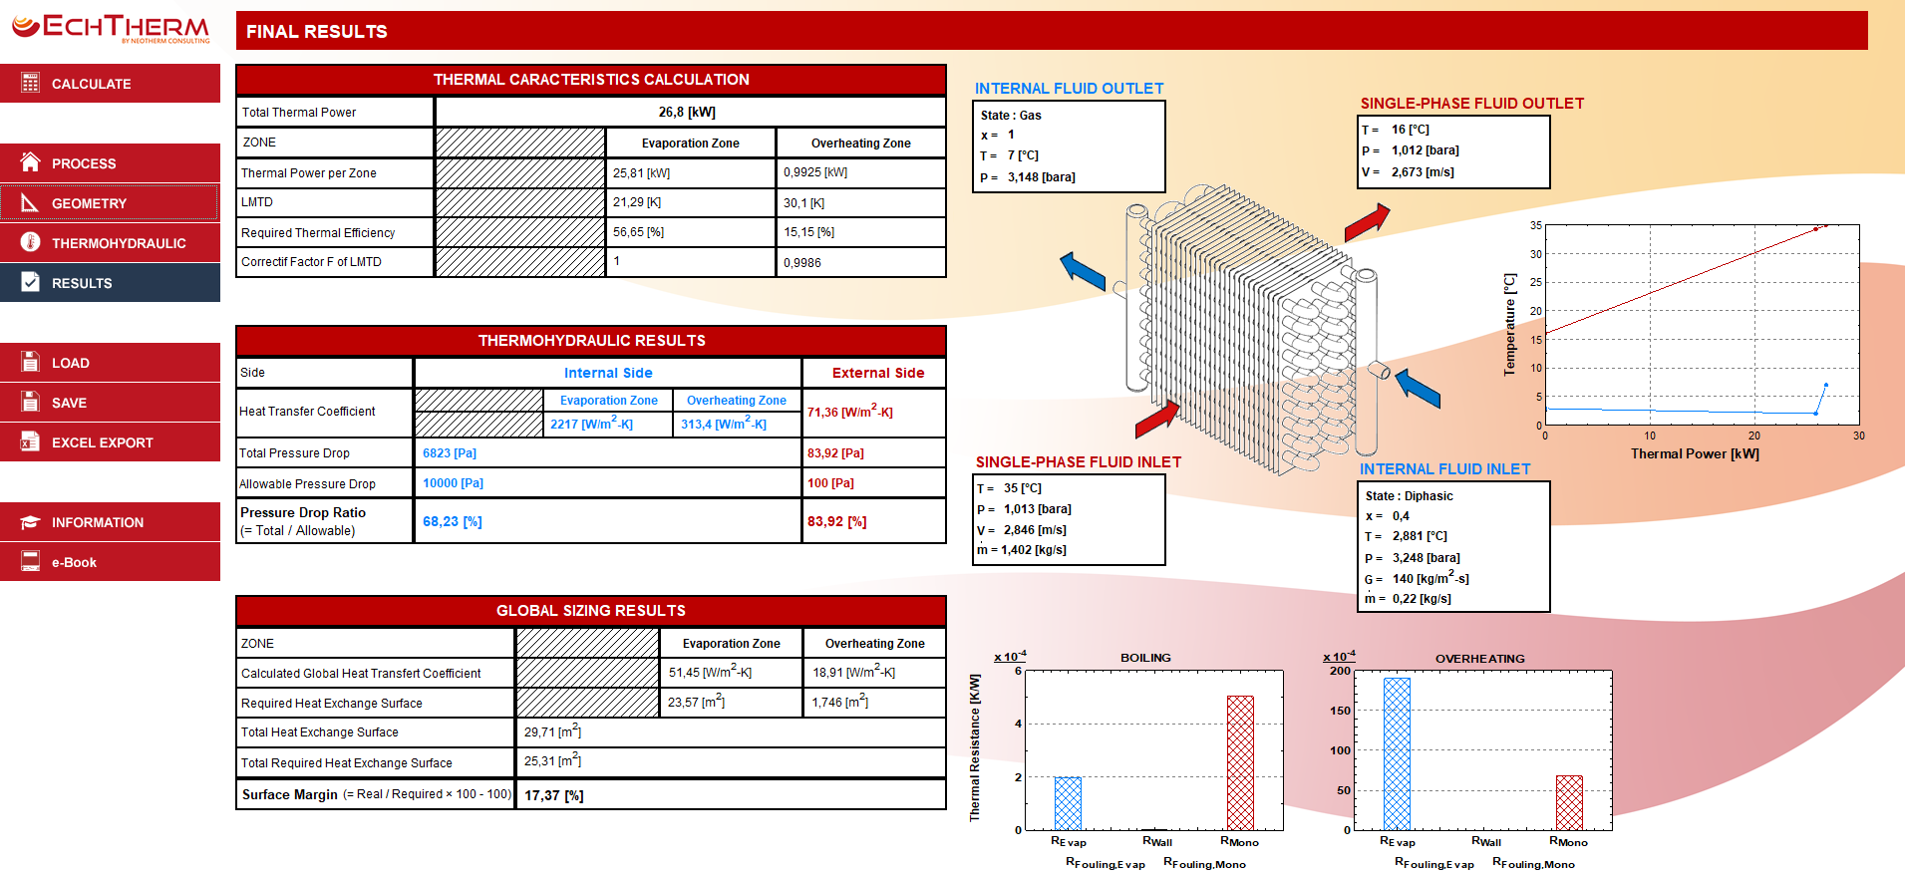The image size is (1905, 875).
Task: Click the thermometer icon beside THERMOHYDRAULIC
Action: (30, 242)
